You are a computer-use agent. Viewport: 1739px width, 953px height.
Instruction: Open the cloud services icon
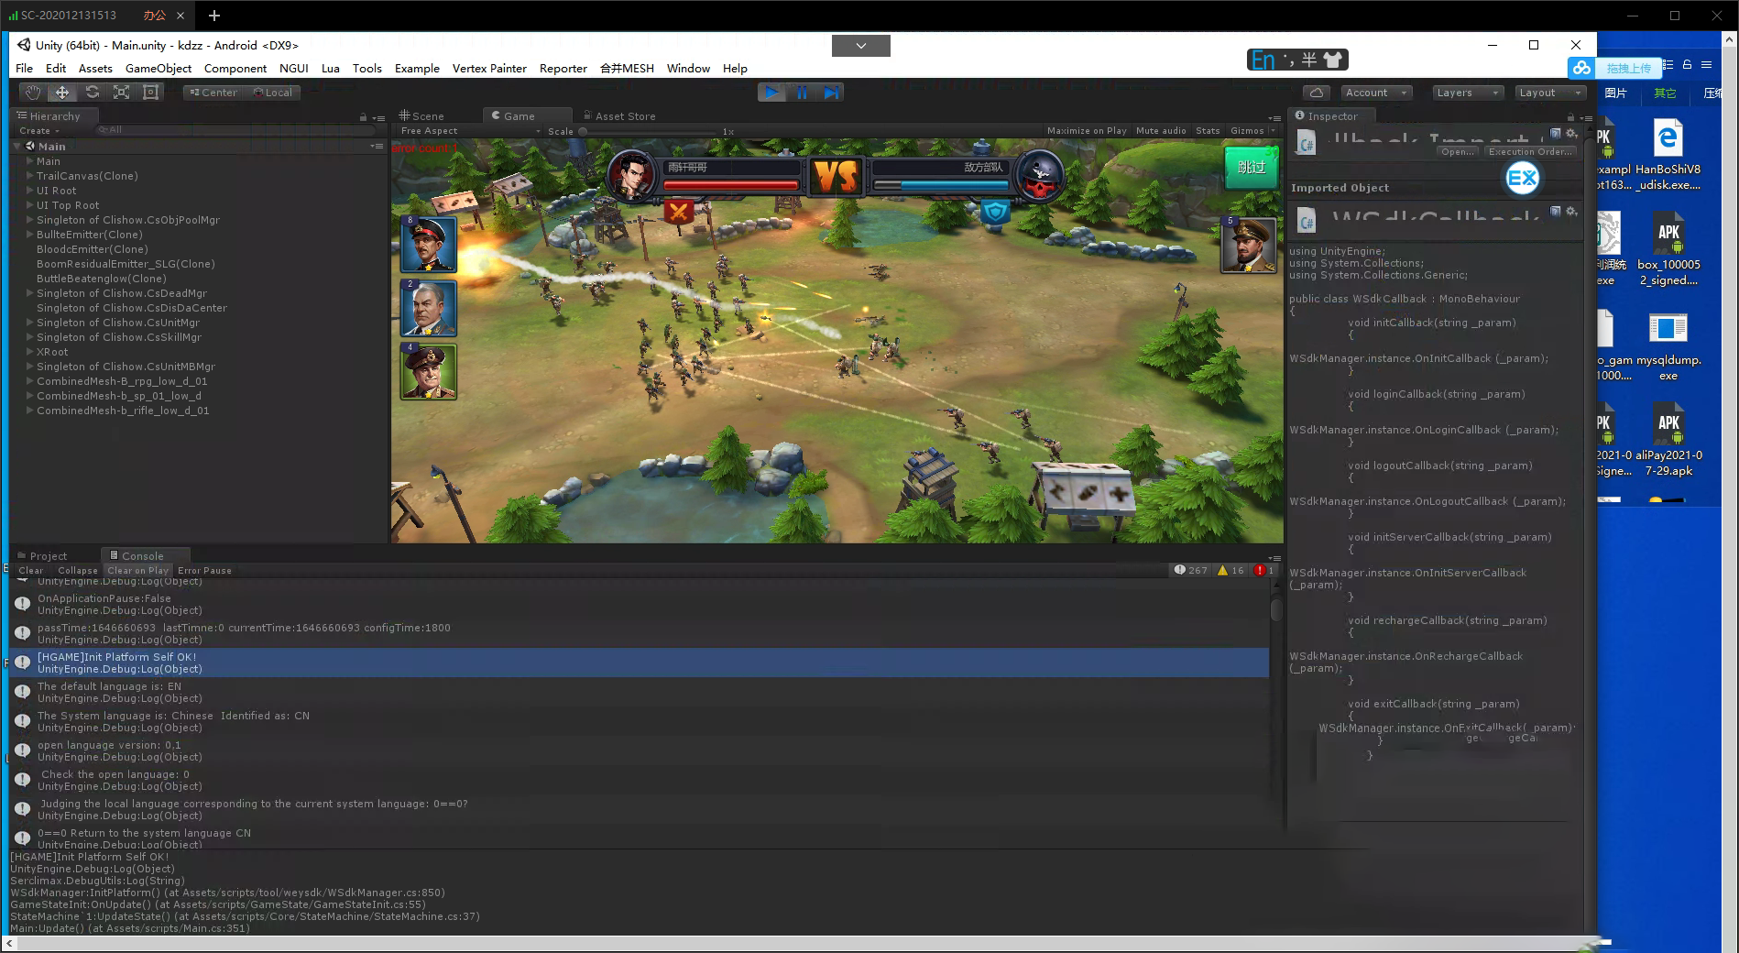coord(1317,93)
